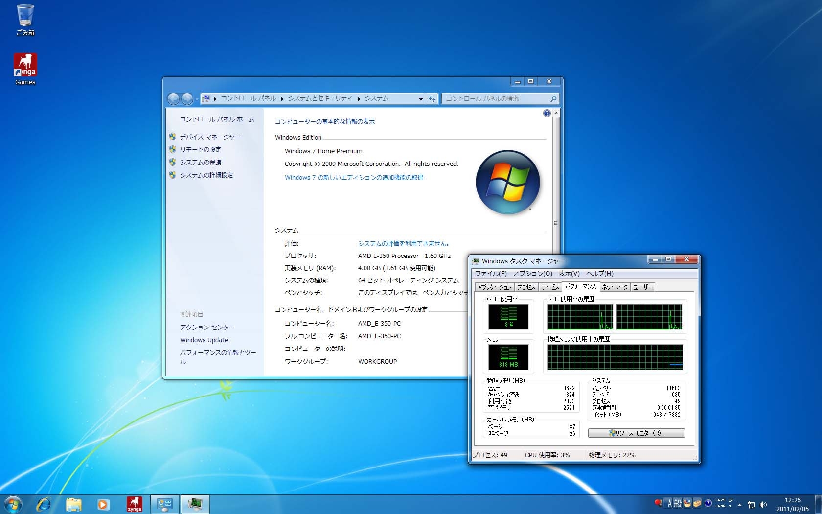Click the Show Desktop strip beside the clock
The width and height of the screenshot is (822, 514).
pos(818,504)
